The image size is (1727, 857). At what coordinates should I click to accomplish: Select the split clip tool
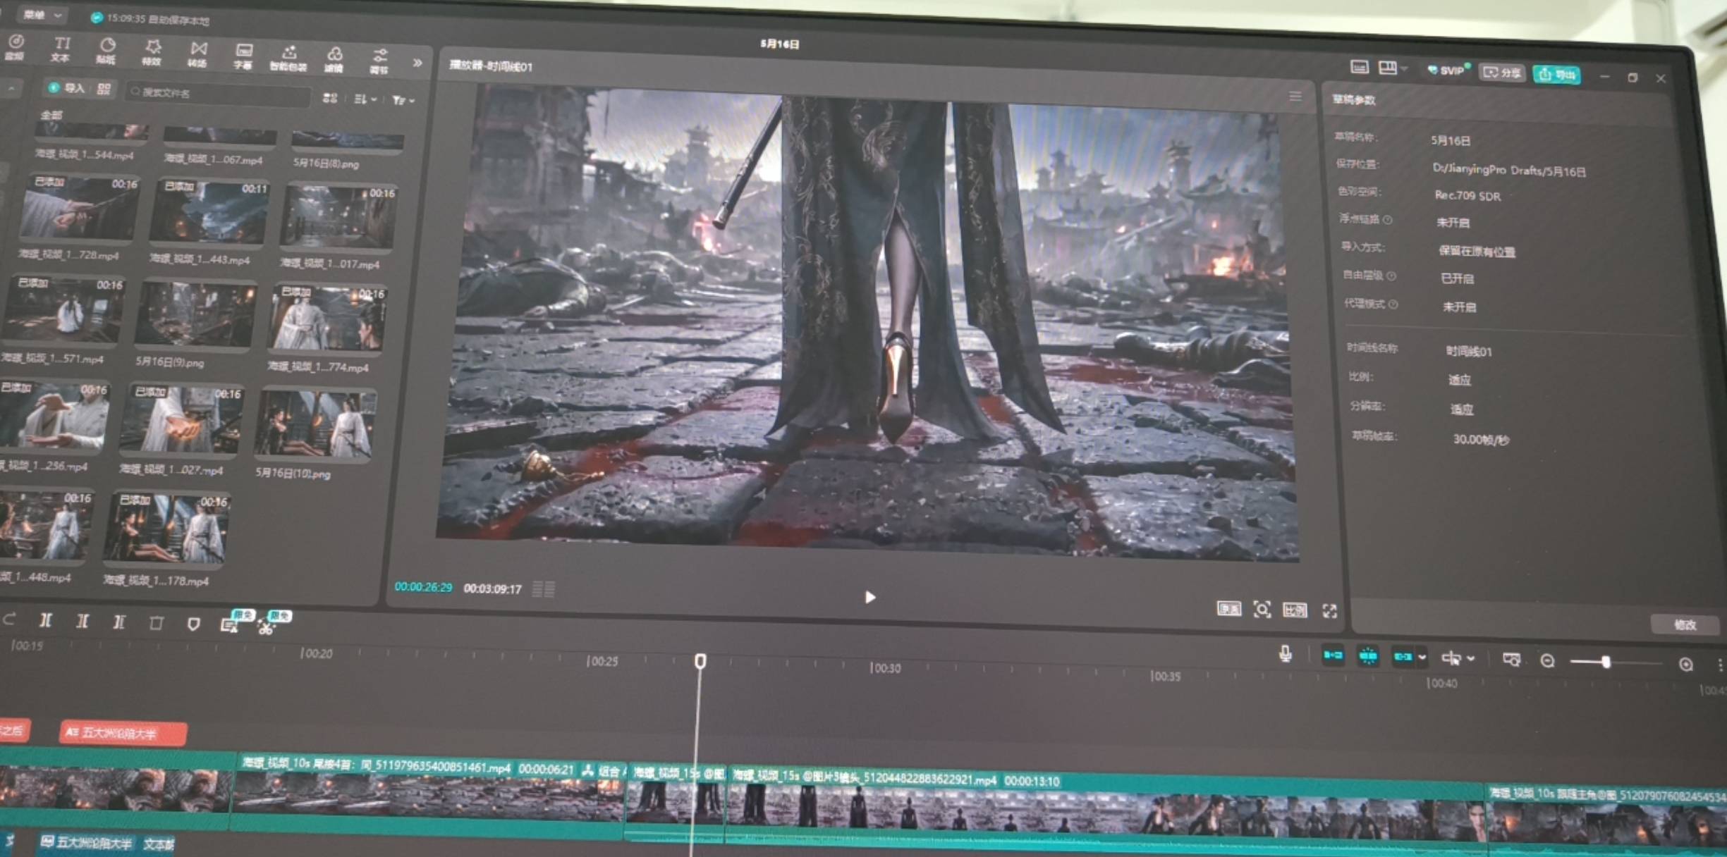click(46, 620)
